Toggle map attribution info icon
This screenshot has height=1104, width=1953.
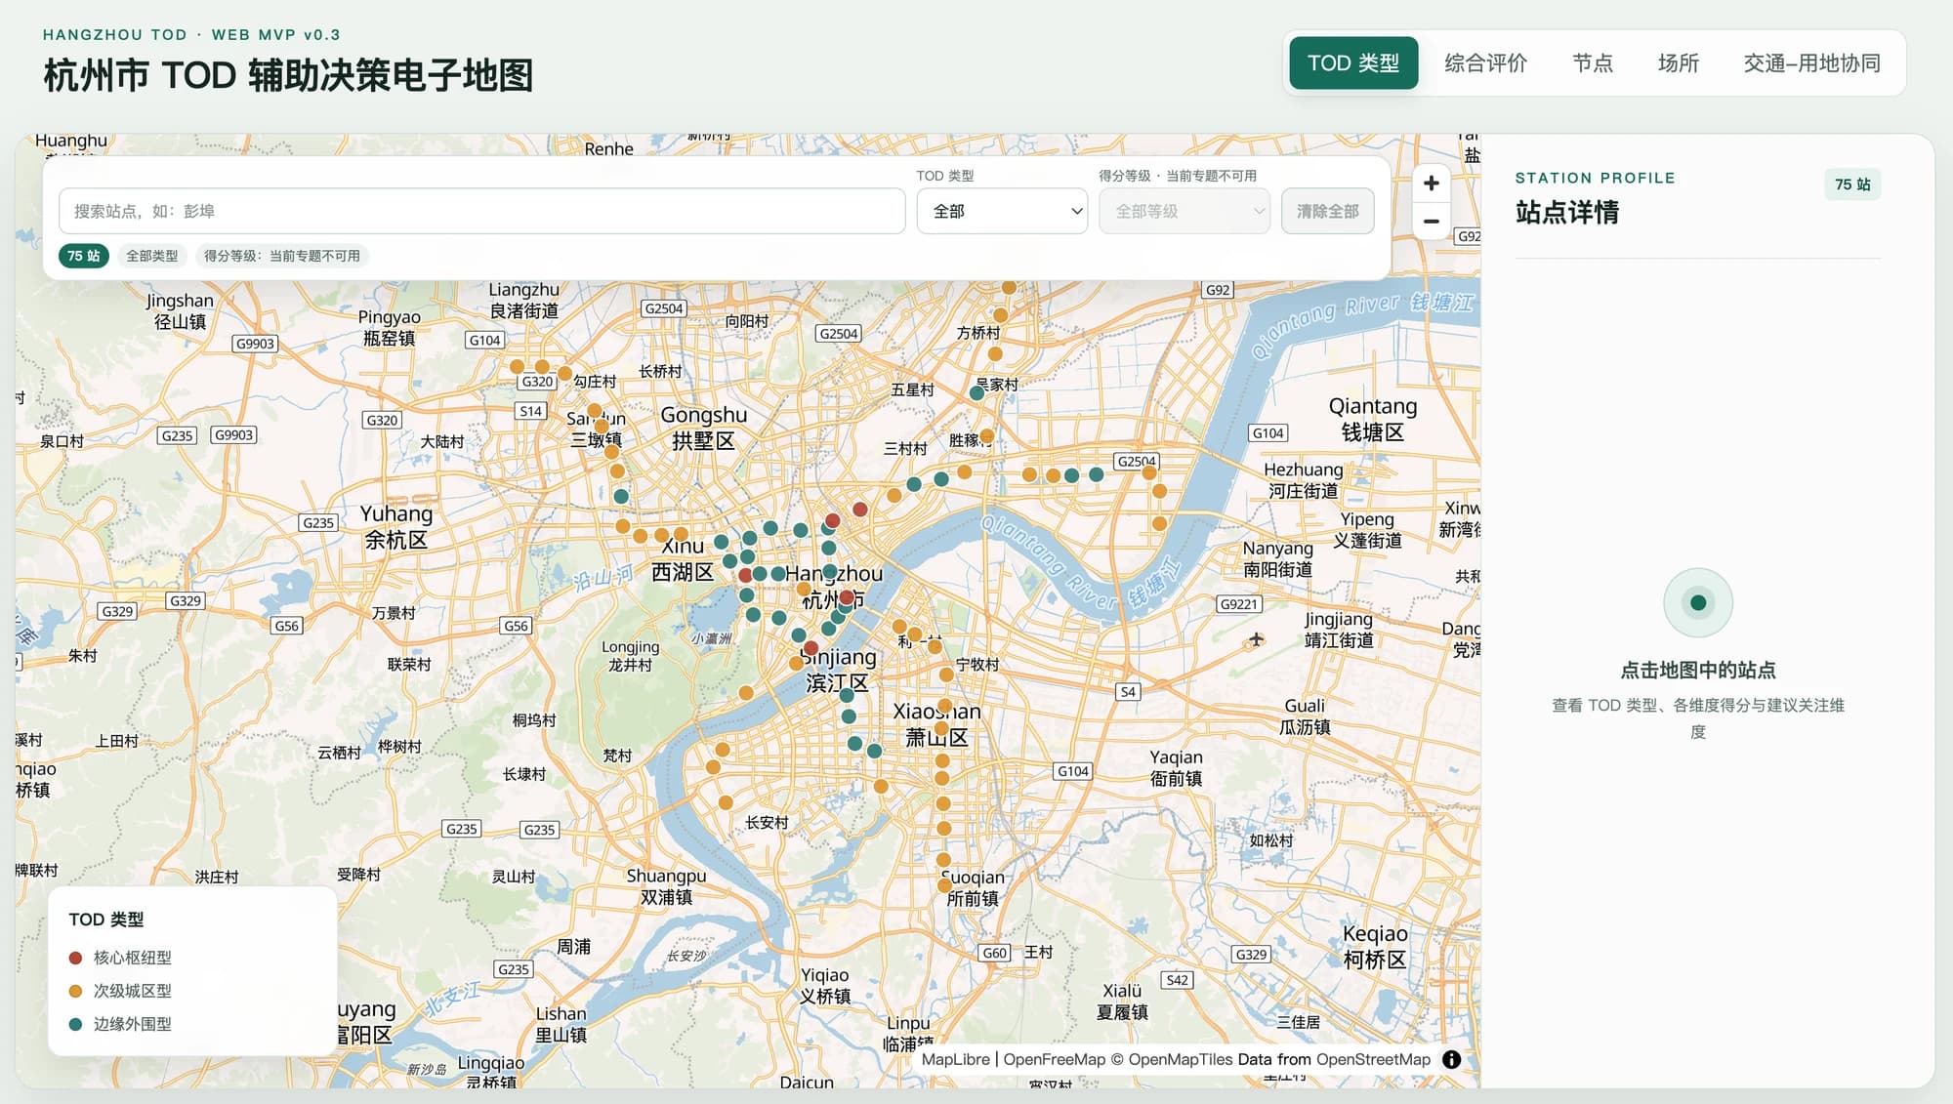[x=1451, y=1059]
